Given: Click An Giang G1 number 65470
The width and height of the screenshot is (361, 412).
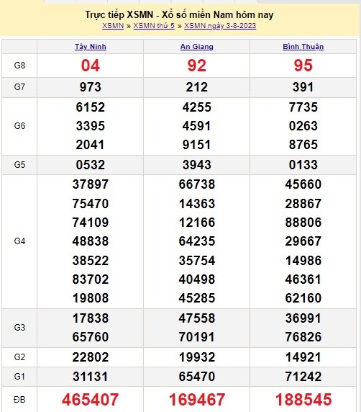Looking at the screenshot, I should click(197, 377).
